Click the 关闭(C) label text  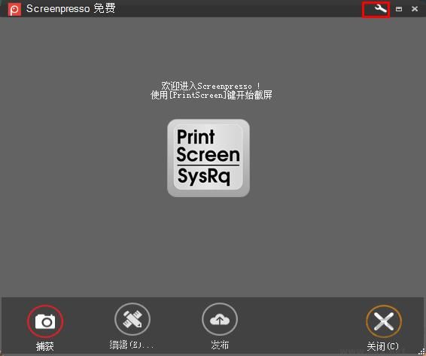click(383, 346)
